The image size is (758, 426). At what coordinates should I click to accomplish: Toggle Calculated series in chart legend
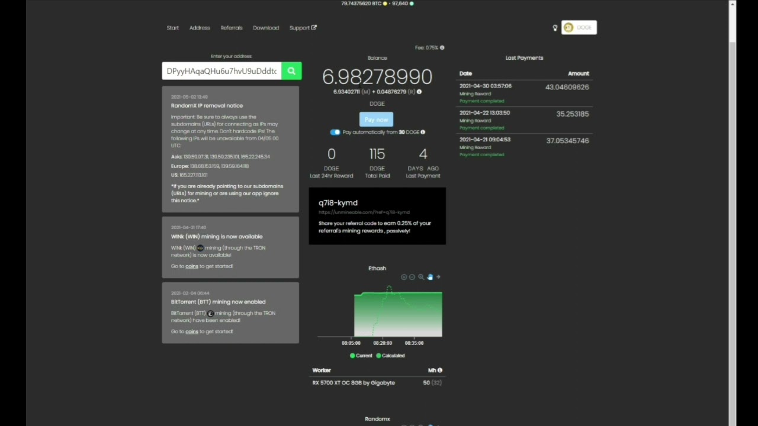[x=390, y=356]
